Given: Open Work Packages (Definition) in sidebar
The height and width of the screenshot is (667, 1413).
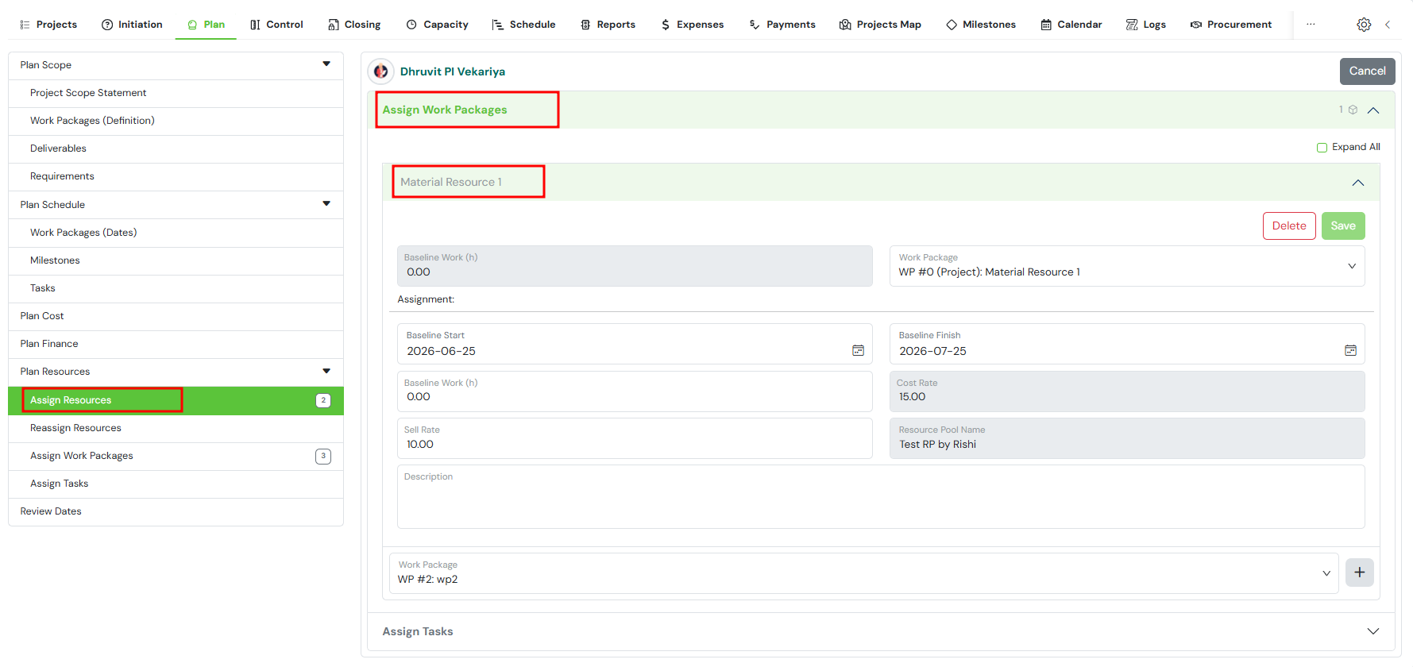Looking at the screenshot, I should [176, 121].
